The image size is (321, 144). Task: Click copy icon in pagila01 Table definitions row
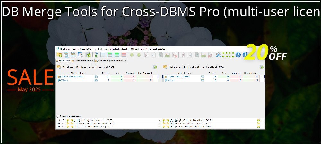(203, 77)
